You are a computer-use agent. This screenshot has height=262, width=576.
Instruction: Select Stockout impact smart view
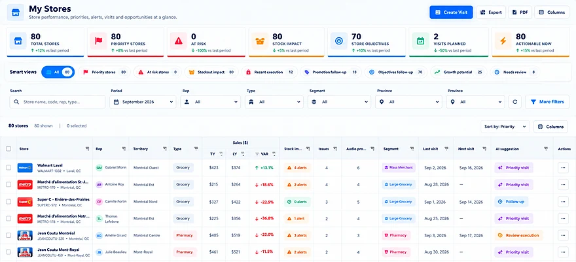tap(211, 72)
